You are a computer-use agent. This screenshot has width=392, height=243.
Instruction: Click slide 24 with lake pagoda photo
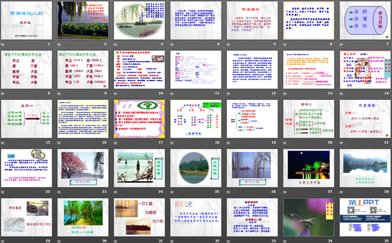click(139, 168)
